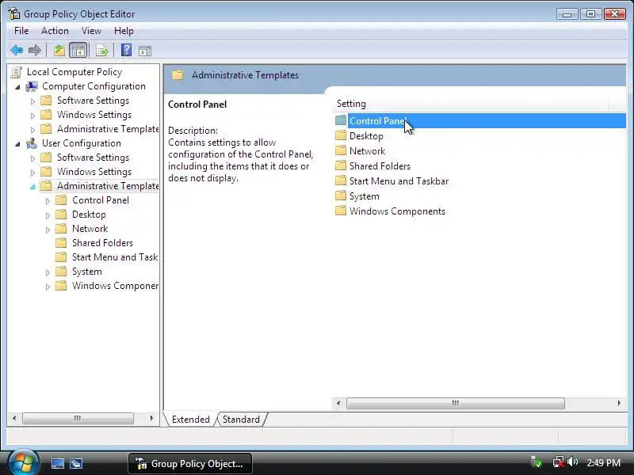Click the green shield tray icon
634x475 pixels.
(537, 462)
